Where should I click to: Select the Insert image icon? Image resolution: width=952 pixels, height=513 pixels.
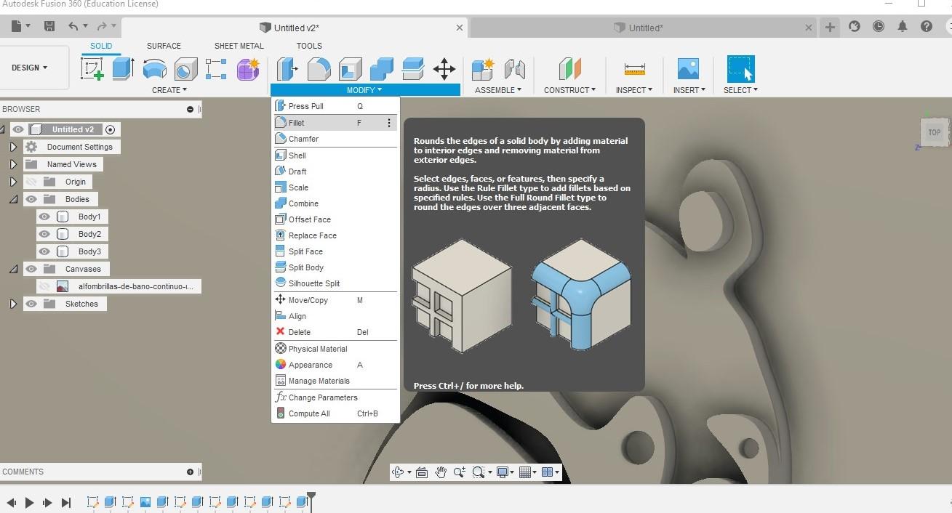coord(688,69)
